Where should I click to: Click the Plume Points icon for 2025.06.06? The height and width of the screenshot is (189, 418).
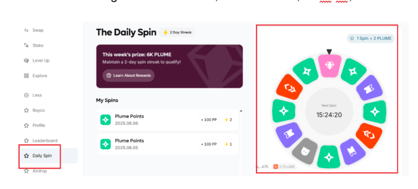tap(106, 120)
